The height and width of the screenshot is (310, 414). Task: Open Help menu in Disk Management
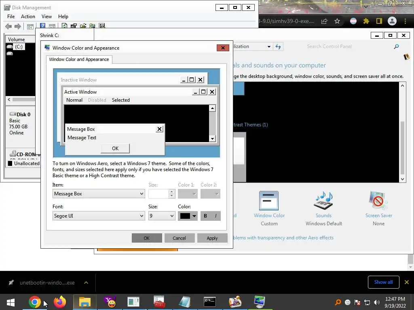(x=63, y=16)
